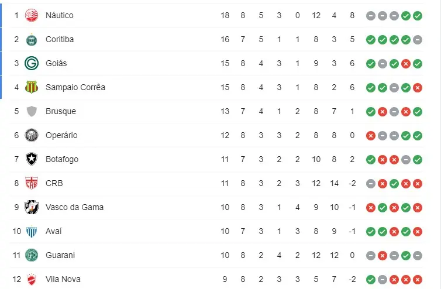The image size is (441, 289).
Task: Click the Brusque gray shield icon
Action: pos(32,111)
